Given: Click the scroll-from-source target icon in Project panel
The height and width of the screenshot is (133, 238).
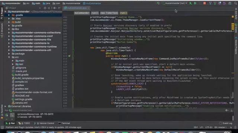Looking at the screenshot, I should click(45, 8).
